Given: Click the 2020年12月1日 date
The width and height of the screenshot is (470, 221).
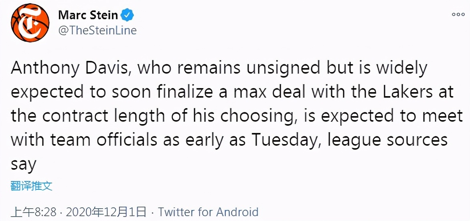Looking at the screenshot, I should click(106, 212).
